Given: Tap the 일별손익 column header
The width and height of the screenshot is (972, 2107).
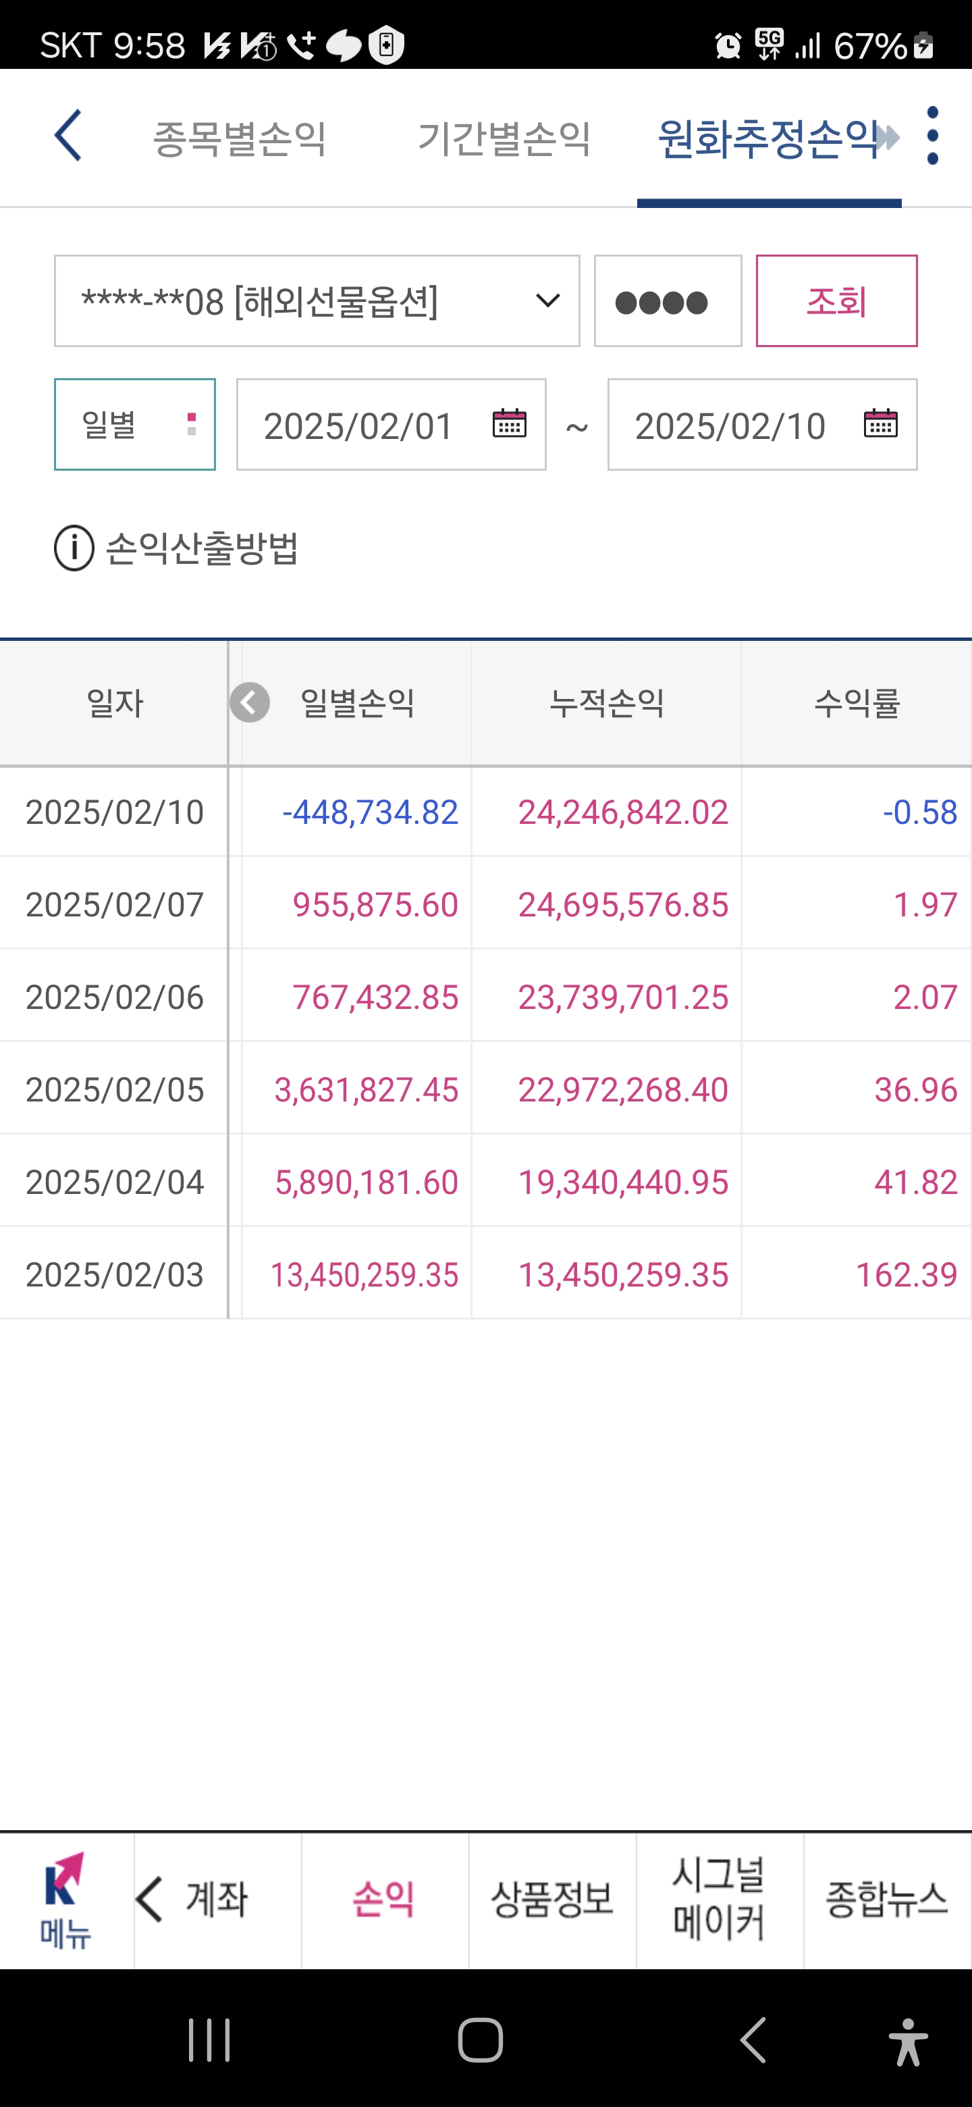Looking at the screenshot, I should (357, 702).
